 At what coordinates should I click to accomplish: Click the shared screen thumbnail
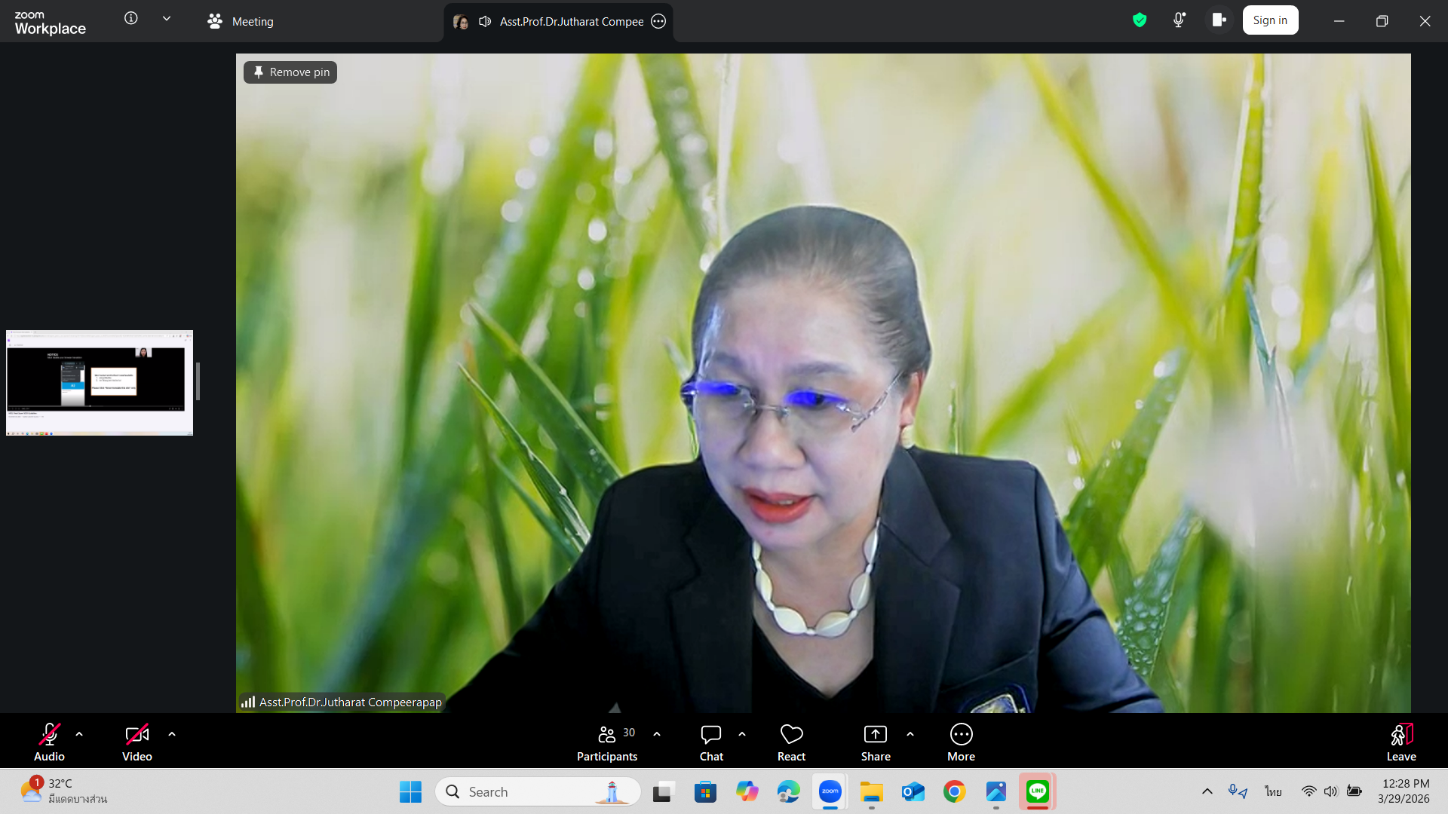100,383
